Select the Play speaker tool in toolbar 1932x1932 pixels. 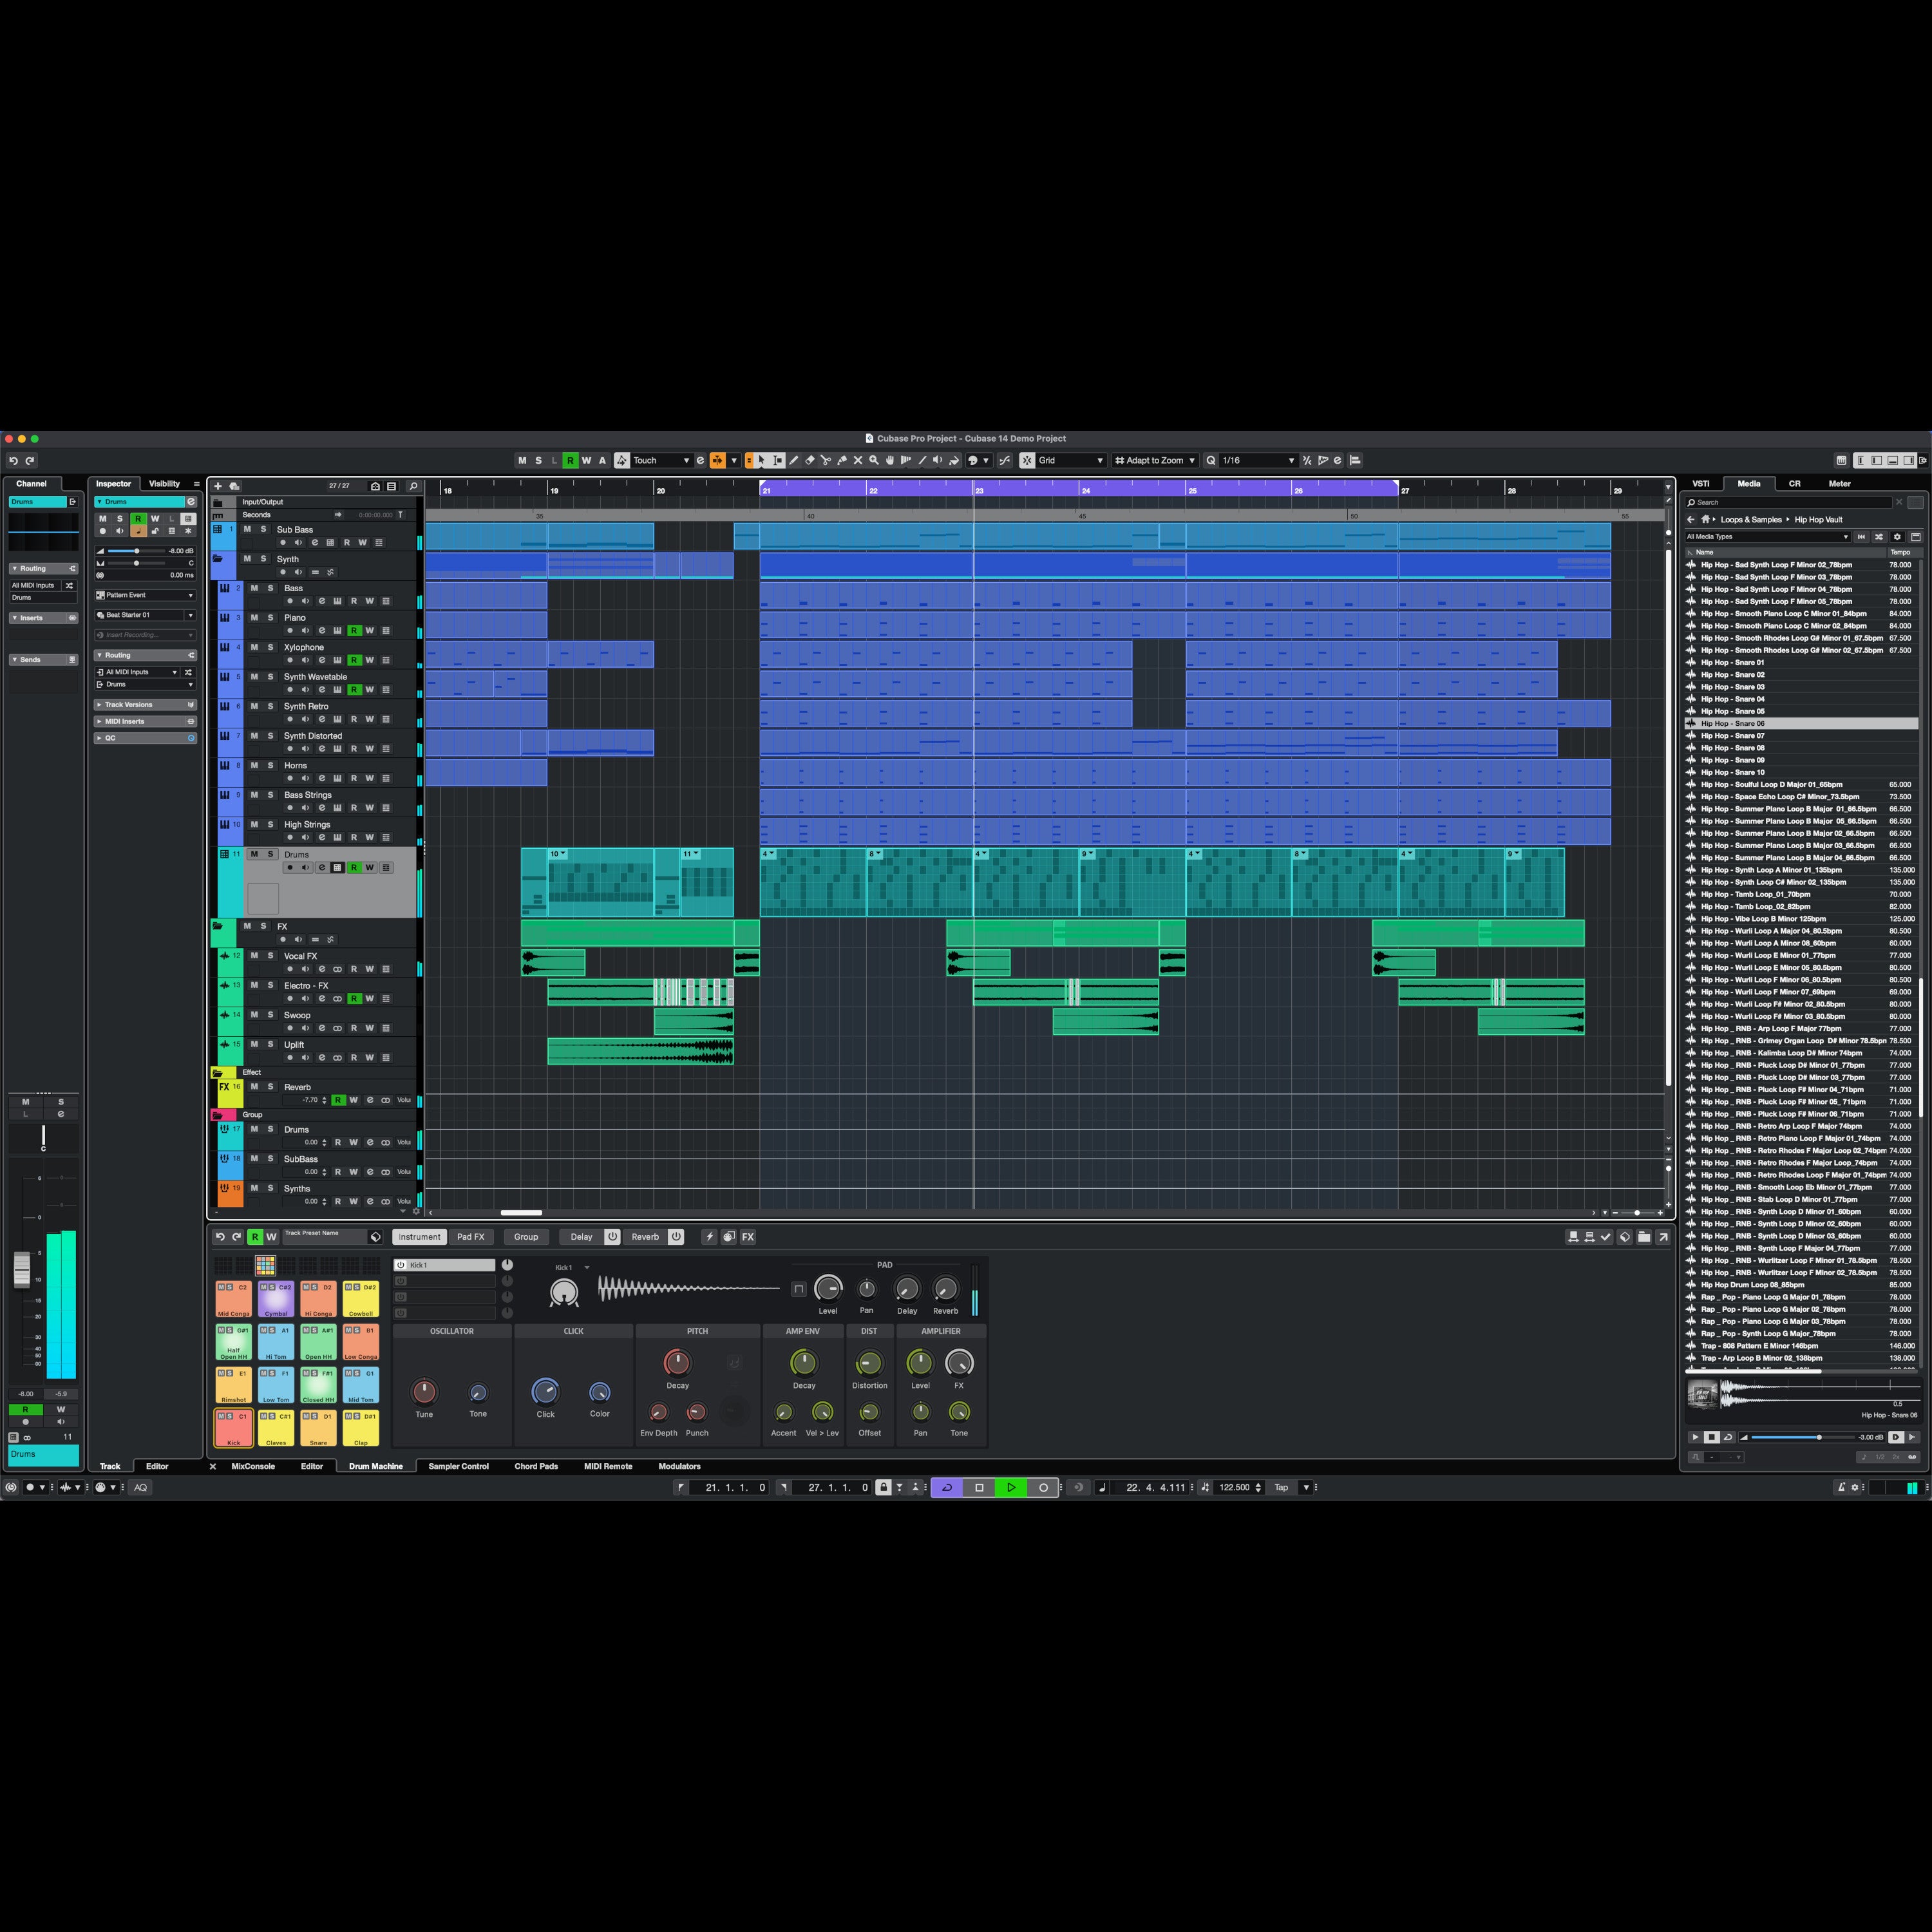click(x=938, y=461)
